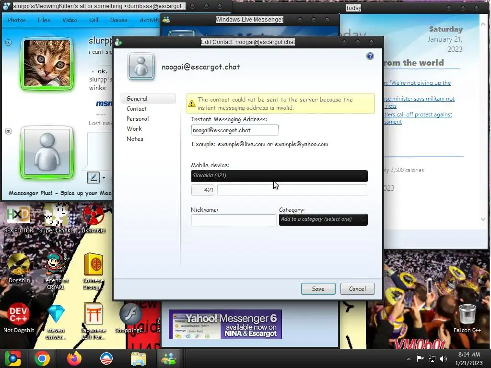
Task: Open UKRAINE! desktop icon
Action: point(94,219)
